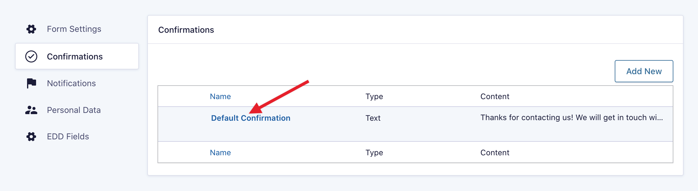Open the Form Settings menu item
The height and width of the screenshot is (191, 698).
coord(74,29)
